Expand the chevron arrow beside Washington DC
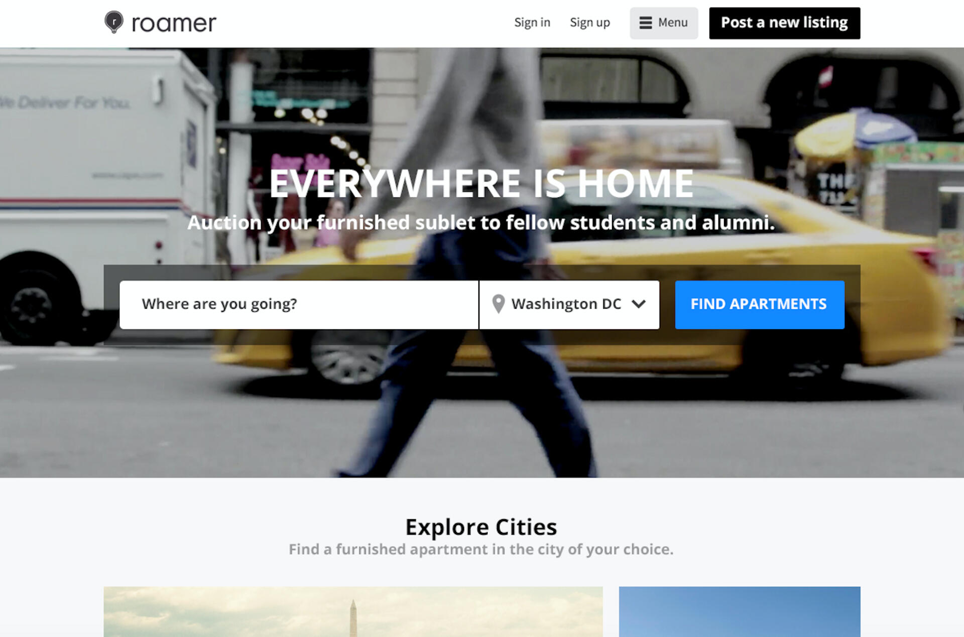The height and width of the screenshot is (637, 964). (x=638, y=304)
